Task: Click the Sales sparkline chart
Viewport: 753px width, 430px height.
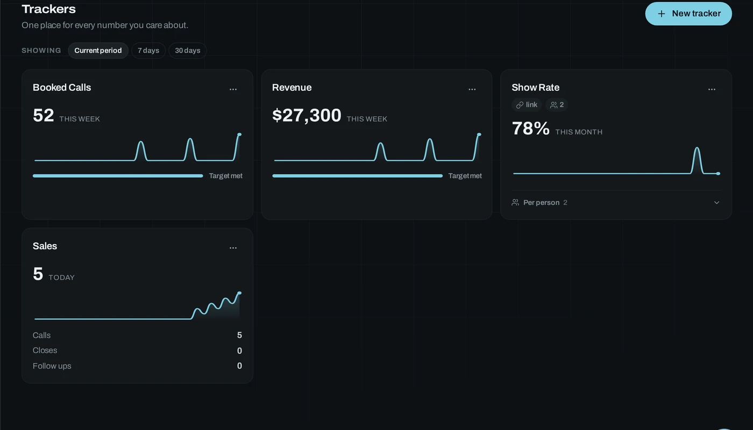Action: (137, 306)
